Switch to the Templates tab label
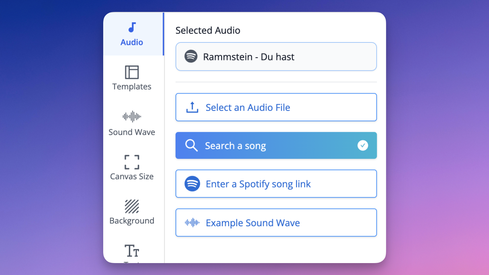Screen dimensions: 489x275 coord(132,87)
